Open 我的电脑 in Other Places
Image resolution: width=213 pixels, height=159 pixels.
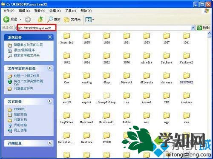pyautogui.click(x=20, y=125)
